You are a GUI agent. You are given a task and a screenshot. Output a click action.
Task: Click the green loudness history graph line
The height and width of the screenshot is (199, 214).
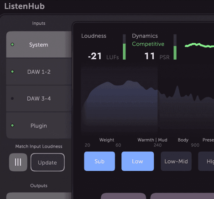(x=199, y=45)
